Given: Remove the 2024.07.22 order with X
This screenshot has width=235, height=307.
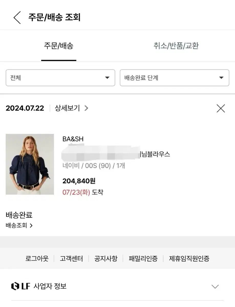Looking at the screenshot, I should tap(220, 108).
